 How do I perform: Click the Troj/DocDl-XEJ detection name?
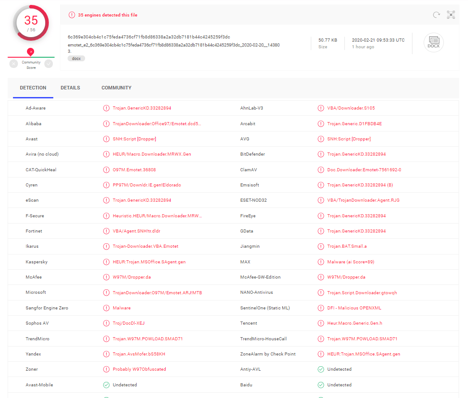[129, 323]
